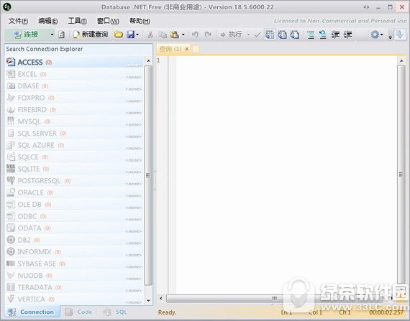This screenshot has height=321, width=410.
Task: Toggle the highlighted results-grid view icon
Action: 270,34
